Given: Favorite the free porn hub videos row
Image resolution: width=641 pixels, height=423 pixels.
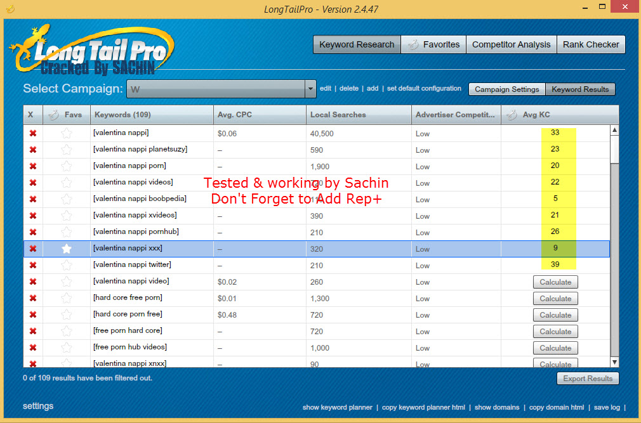Looking at the screenshot, I should tap(67, 348).
